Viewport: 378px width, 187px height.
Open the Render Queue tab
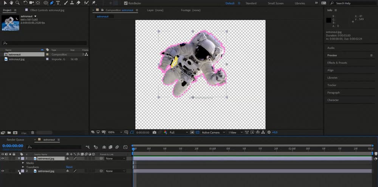[x=15, y=140]
